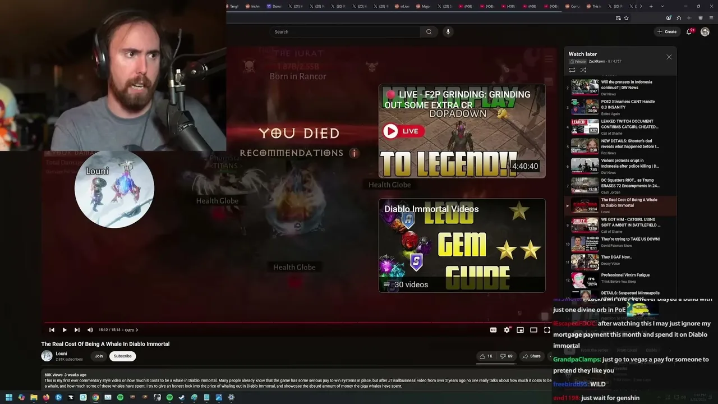This screenshot has height=404, width=718.
Task: Click the Louni channel circle on end screen
Action: (114, 189)
